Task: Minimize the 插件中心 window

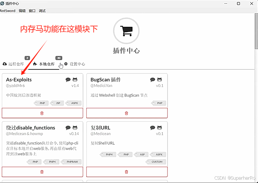Action: [x=226, y=3]
